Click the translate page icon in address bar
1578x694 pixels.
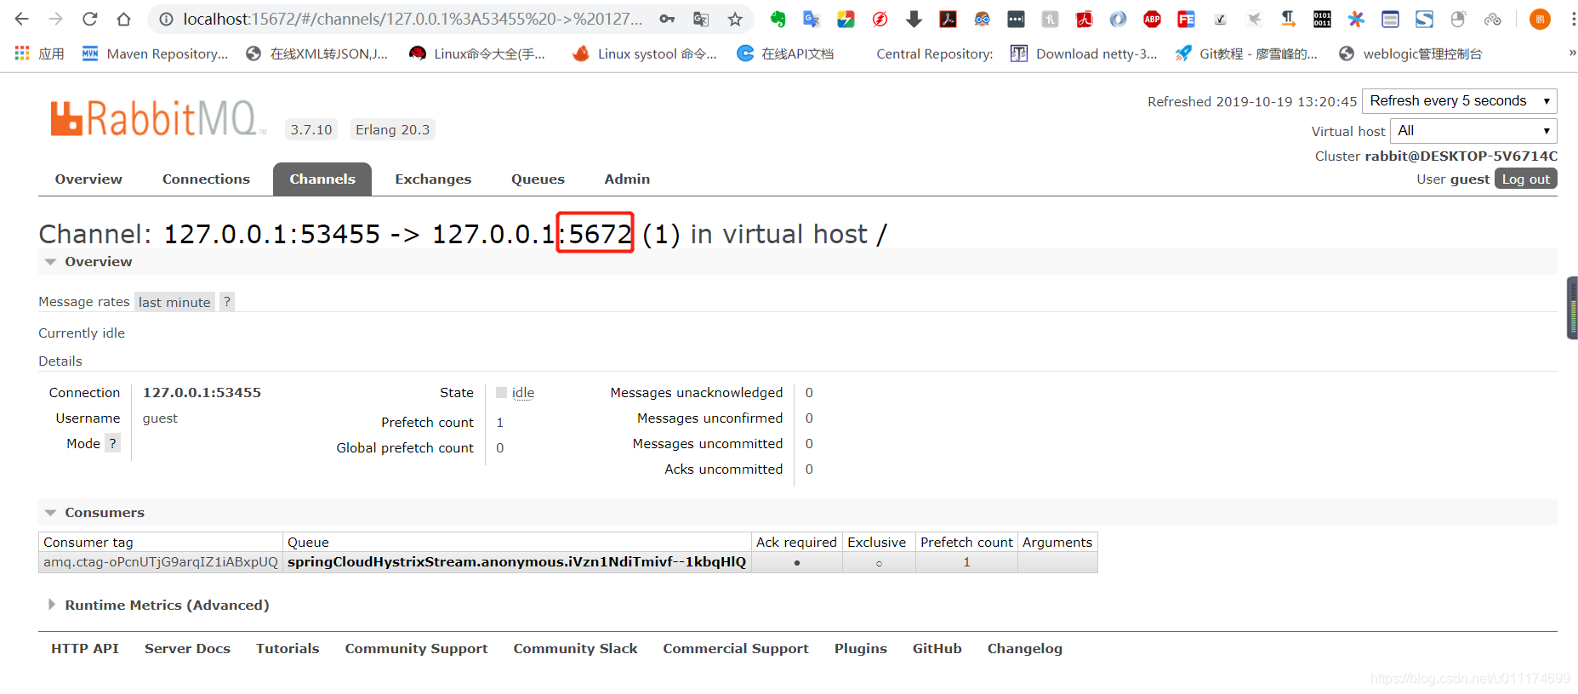[701, 19]
